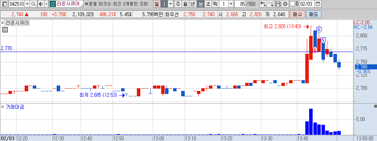Viewport: 377px width, 141px height.
Task: Click the add line indicator icon
Action: click(x=271, y=4)
